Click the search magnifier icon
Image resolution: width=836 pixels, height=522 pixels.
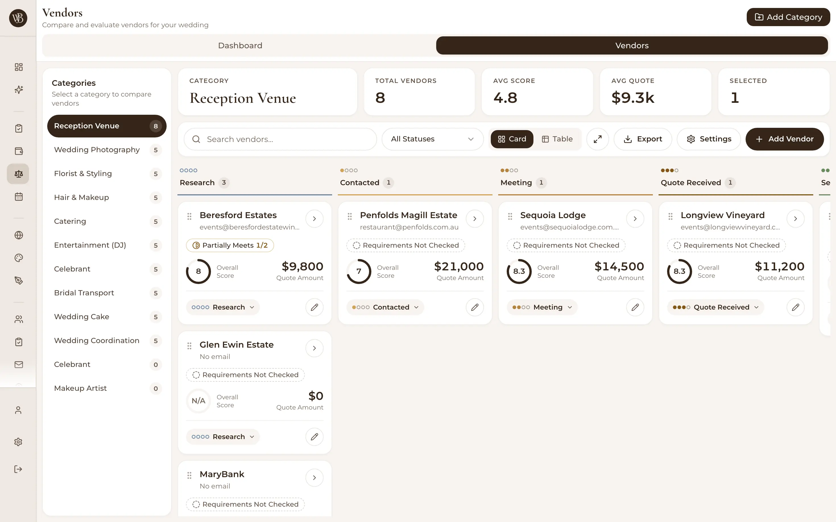click(196, 139)
